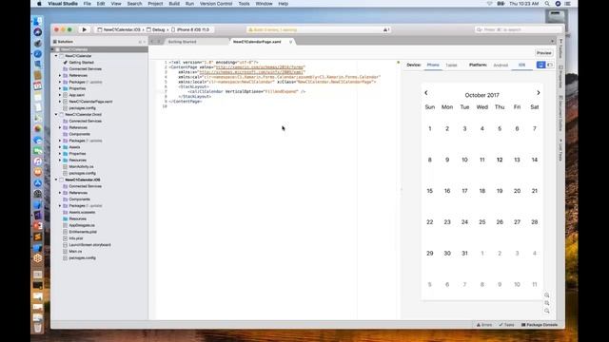Open the Properties side pad
This screenshot has height=342, width=609.
tap(560, 77)
